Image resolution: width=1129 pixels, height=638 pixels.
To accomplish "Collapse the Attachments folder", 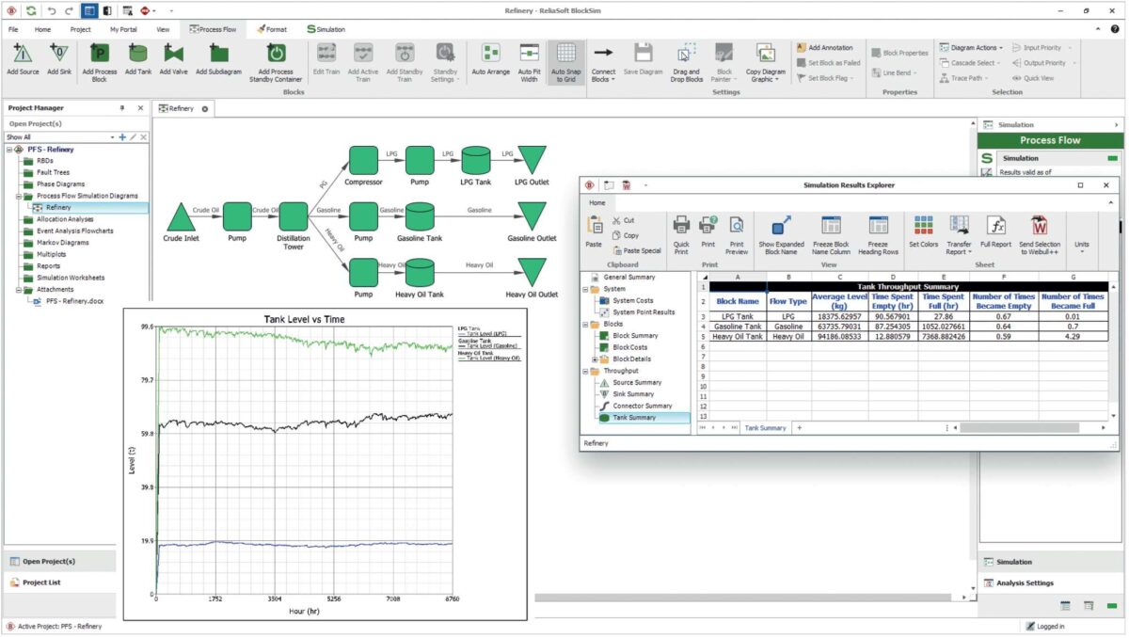I will tap(19, 290).
